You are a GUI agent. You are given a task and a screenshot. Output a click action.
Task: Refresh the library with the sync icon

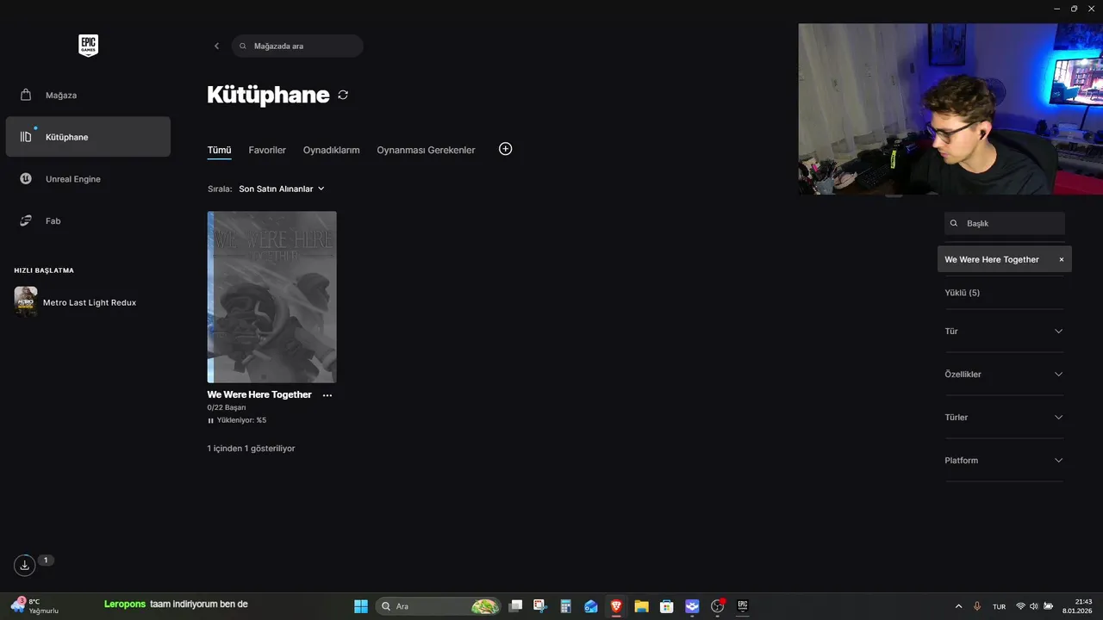[x=343, y=95]
